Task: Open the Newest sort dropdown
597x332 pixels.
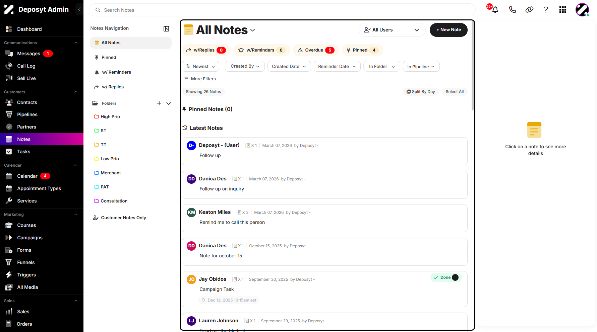Action: coord(200,66)
